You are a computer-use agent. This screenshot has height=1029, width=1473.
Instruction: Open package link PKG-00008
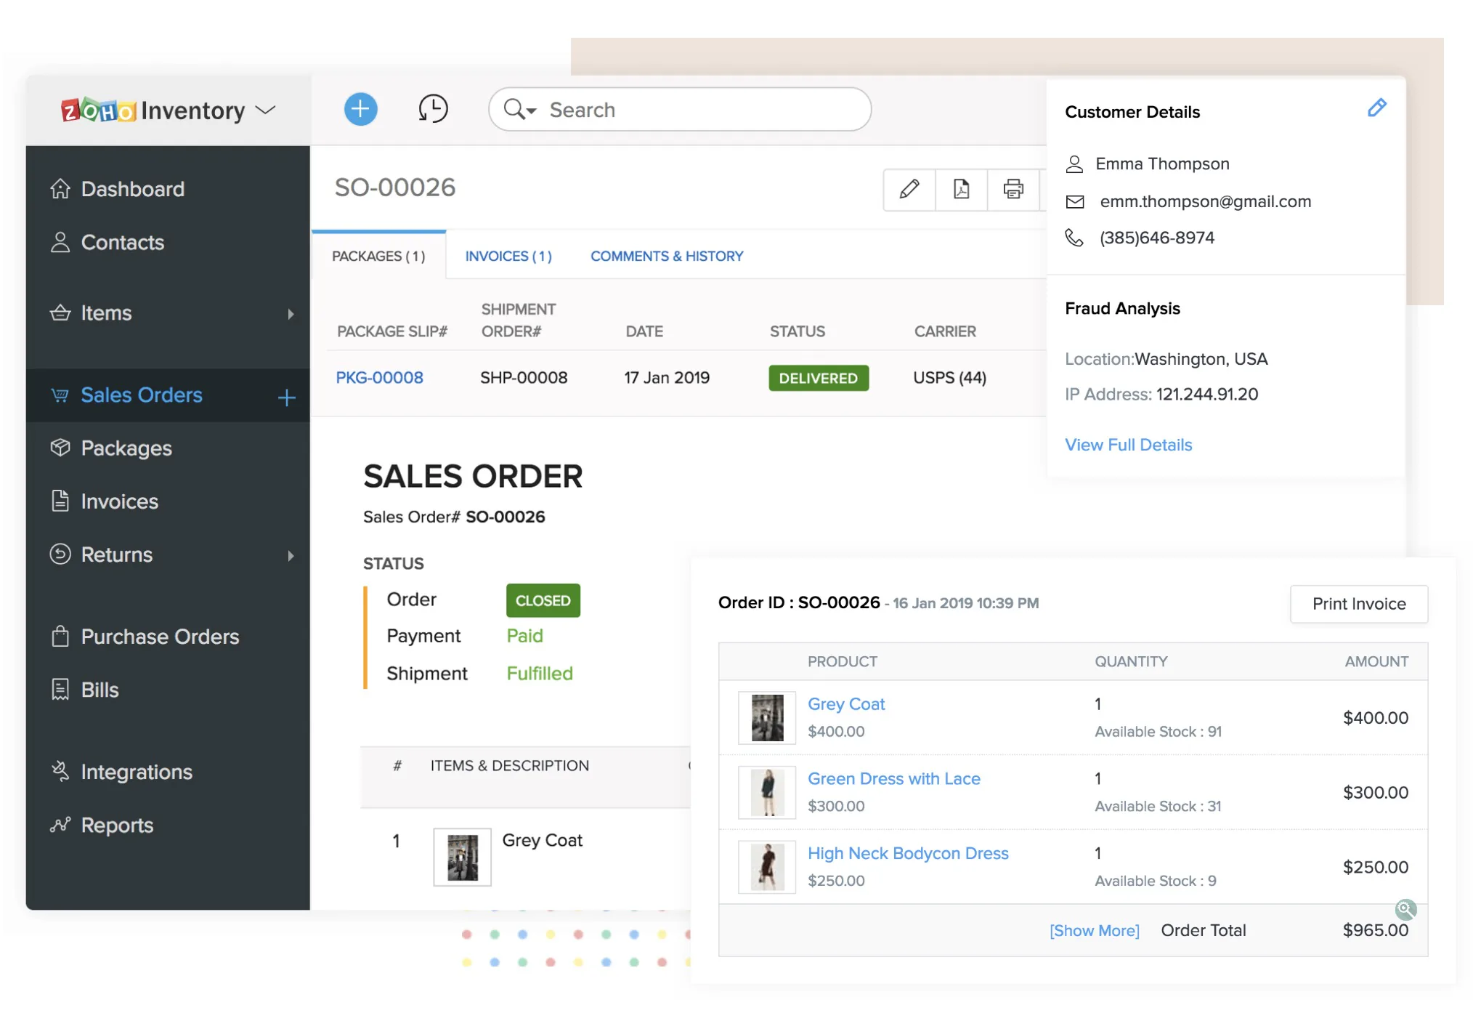click(379, 378)
